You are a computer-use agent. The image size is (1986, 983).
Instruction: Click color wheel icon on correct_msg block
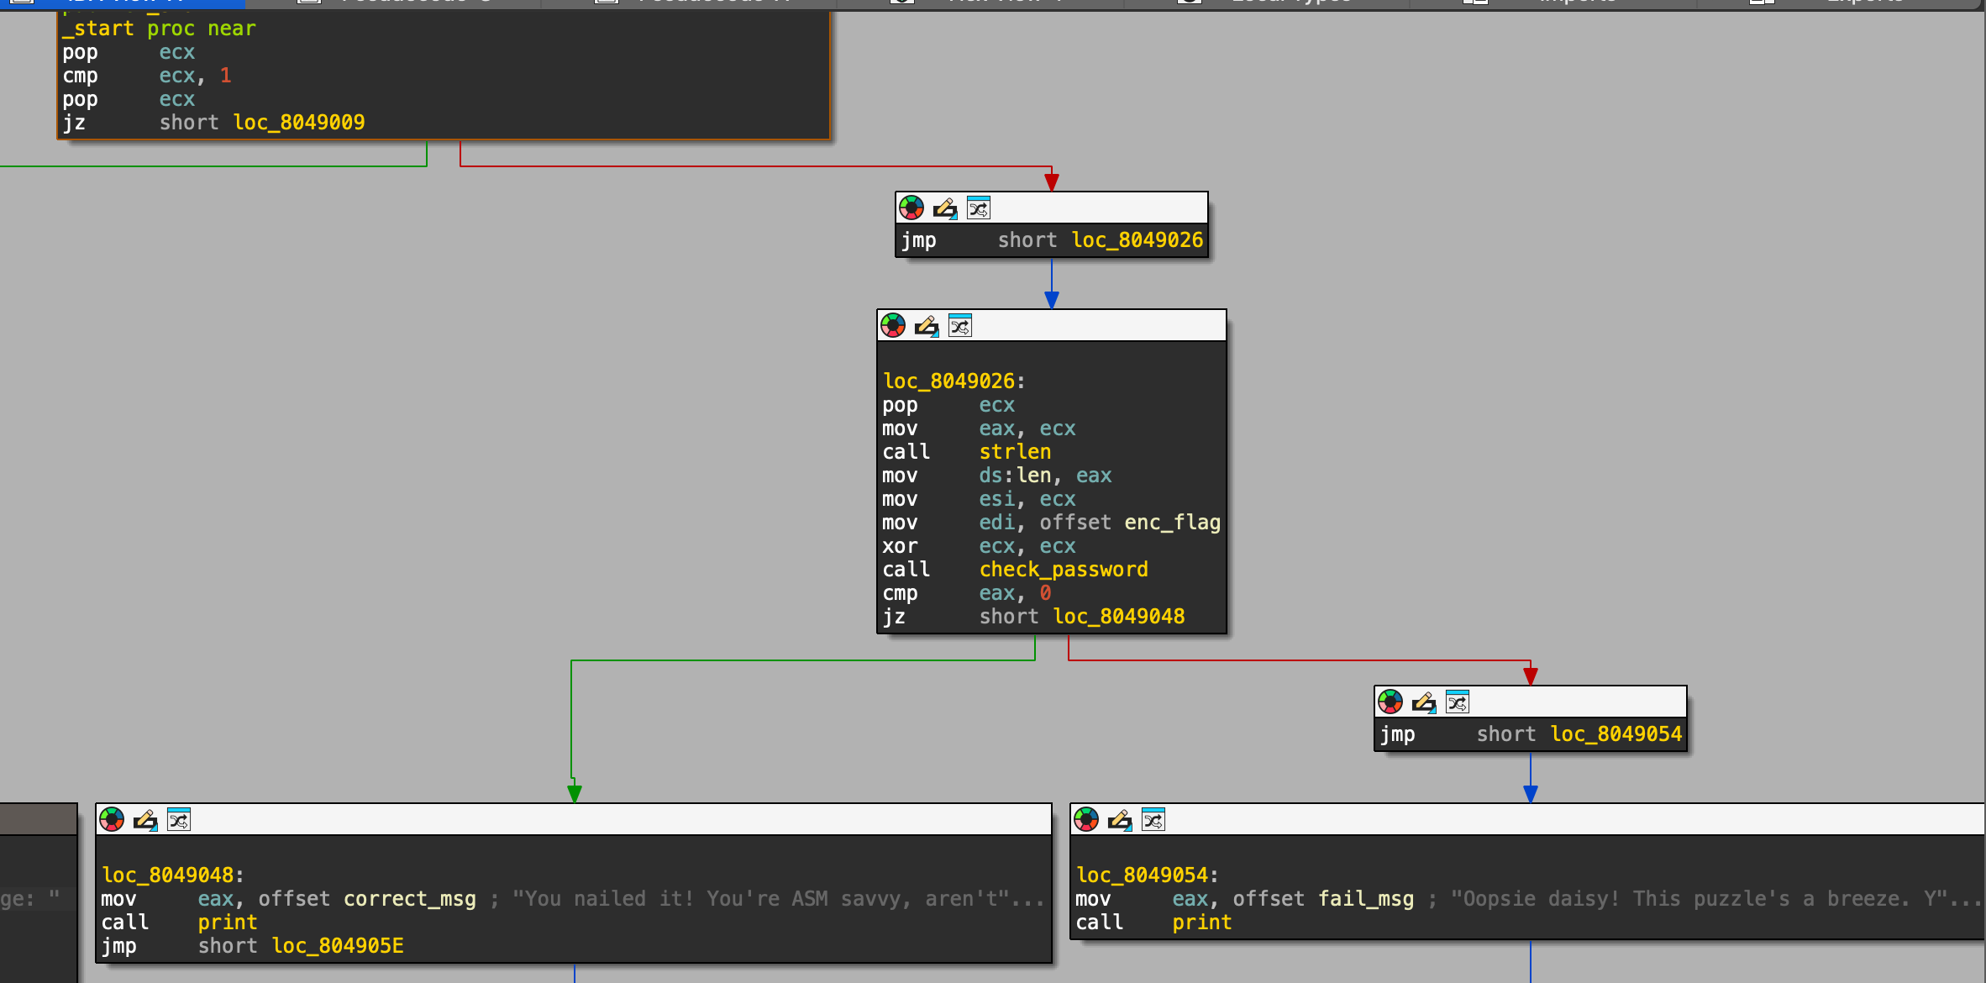click(x=112, y=819)
